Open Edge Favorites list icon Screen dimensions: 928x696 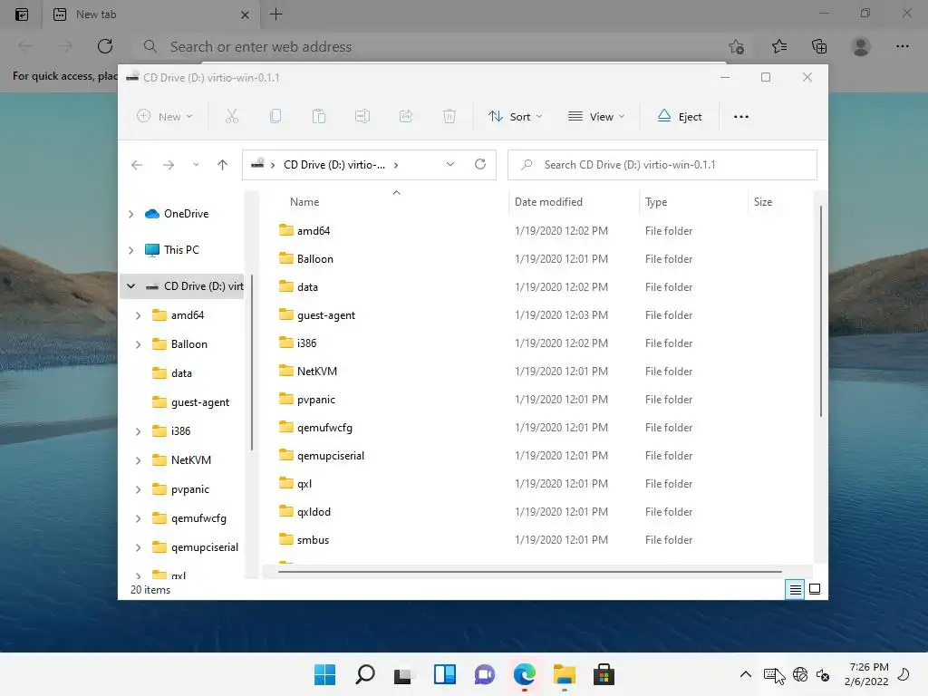tap(778, 46)
